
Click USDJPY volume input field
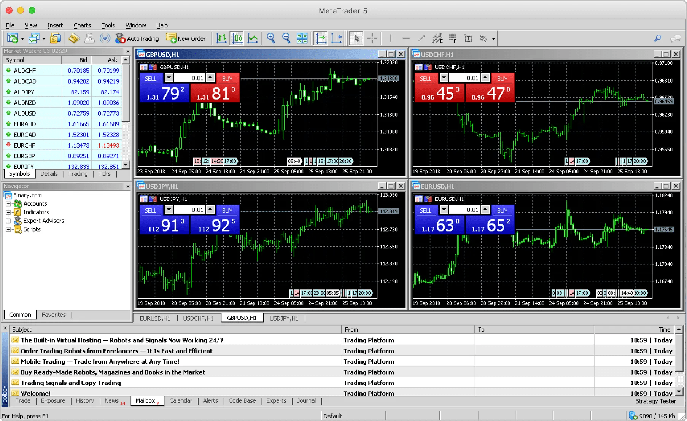coord(189,210)
